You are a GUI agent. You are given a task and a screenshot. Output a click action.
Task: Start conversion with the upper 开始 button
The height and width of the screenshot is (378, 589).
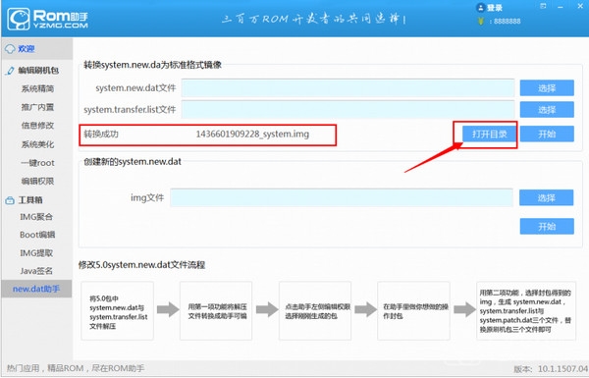(x=547, y=134)
